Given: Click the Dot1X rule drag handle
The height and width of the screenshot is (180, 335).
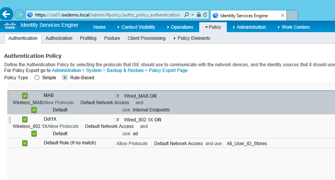Looking at the screenshot, I should [10, 120].
